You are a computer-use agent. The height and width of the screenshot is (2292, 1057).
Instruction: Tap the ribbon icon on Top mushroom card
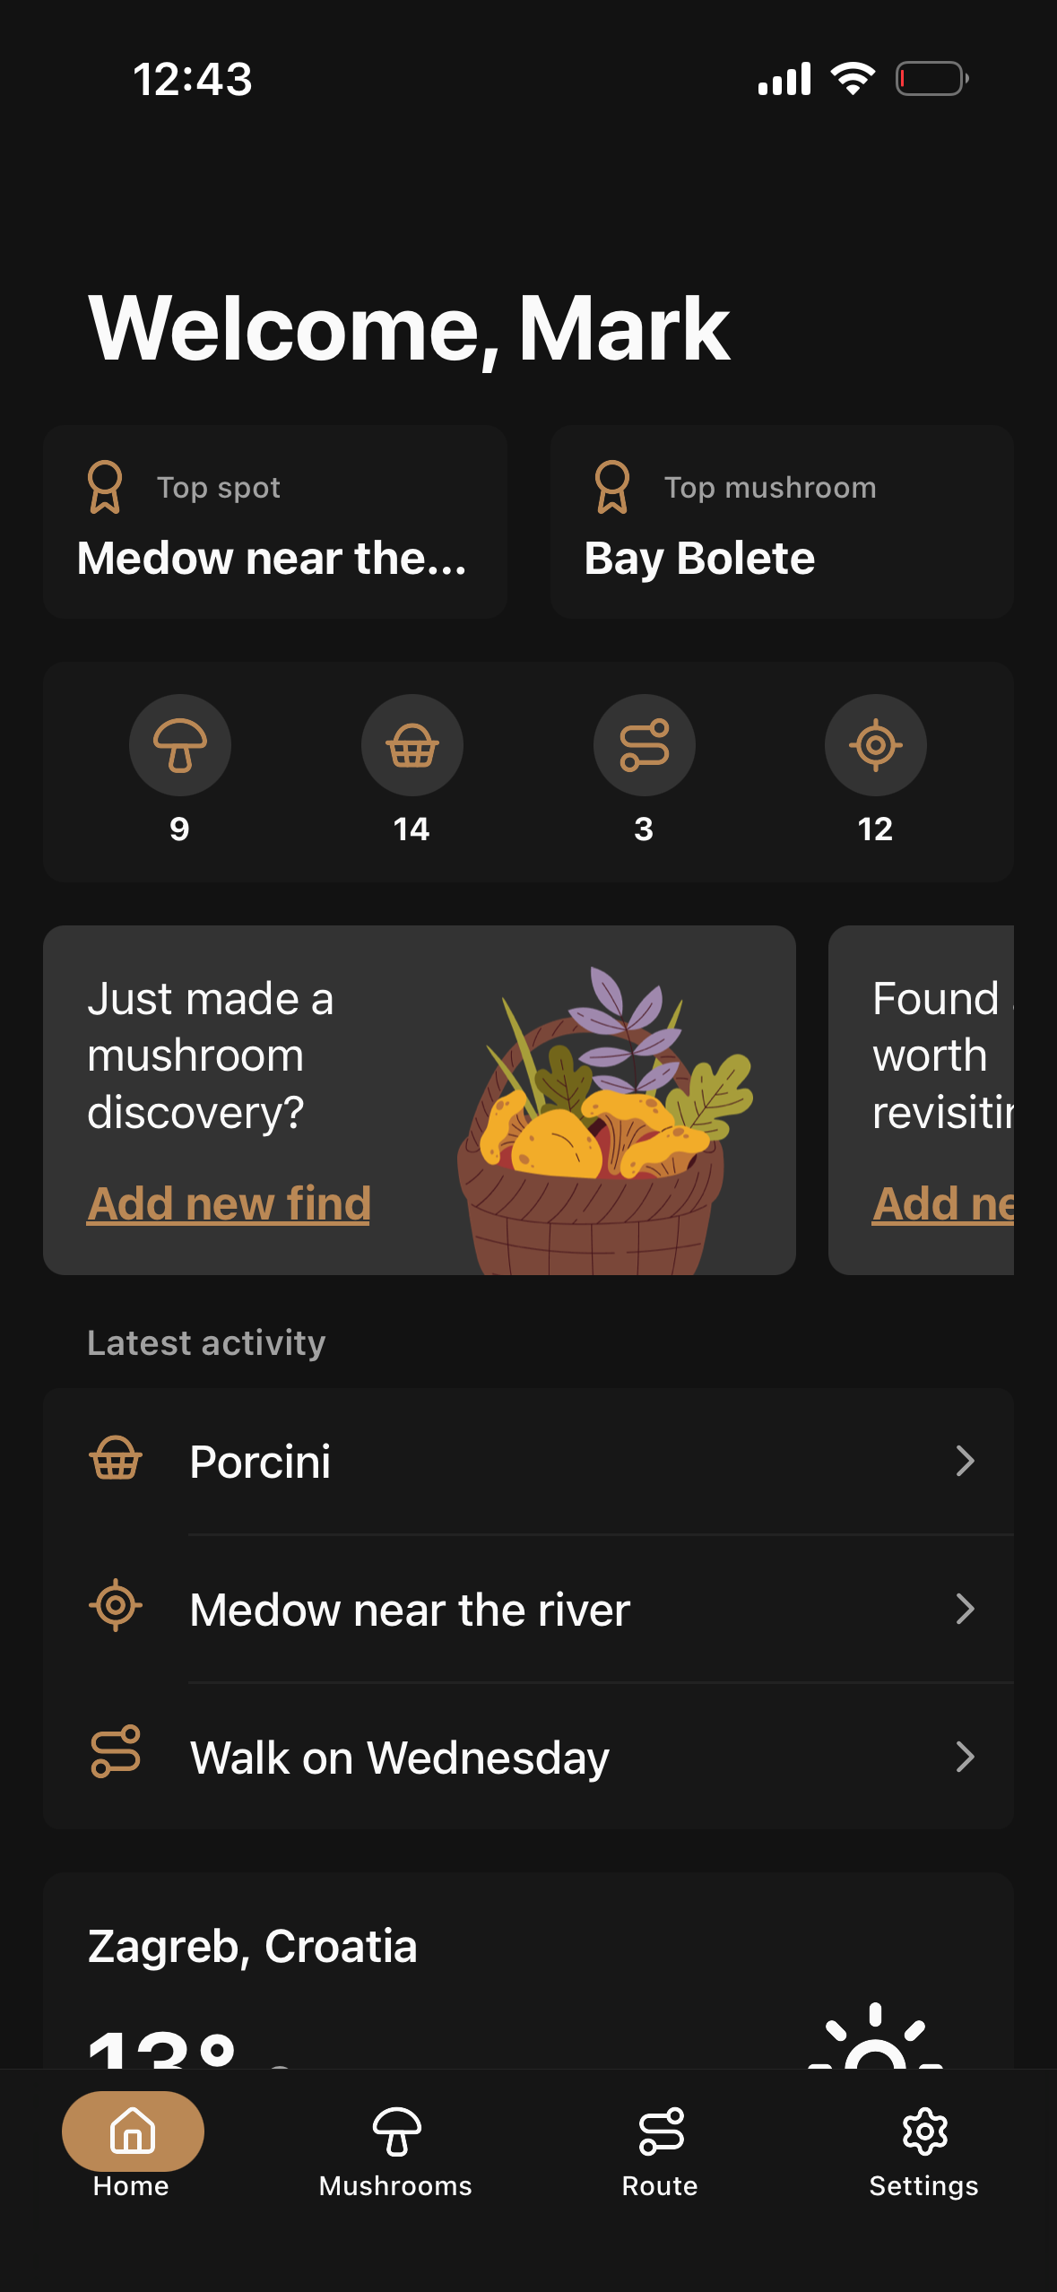pos(612,487)
